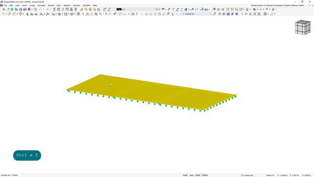Toggle SNAP in the status bar
This screenshot has height=177, width=314.
coord(185,176)
